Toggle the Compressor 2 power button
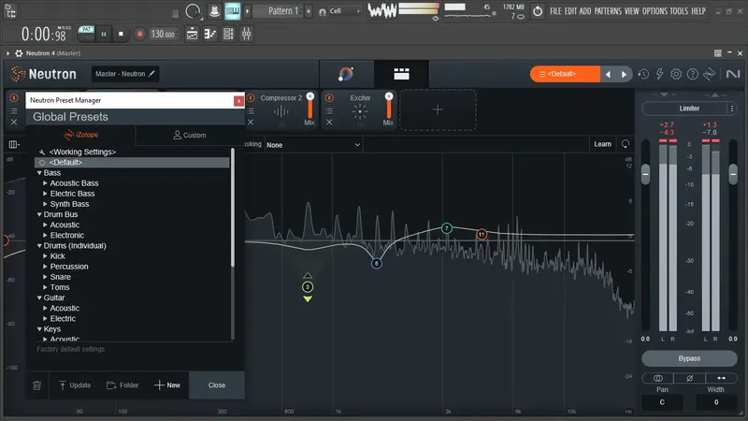Image resolution: width=748 pixels, height=421 pixels. coord(251,98)
